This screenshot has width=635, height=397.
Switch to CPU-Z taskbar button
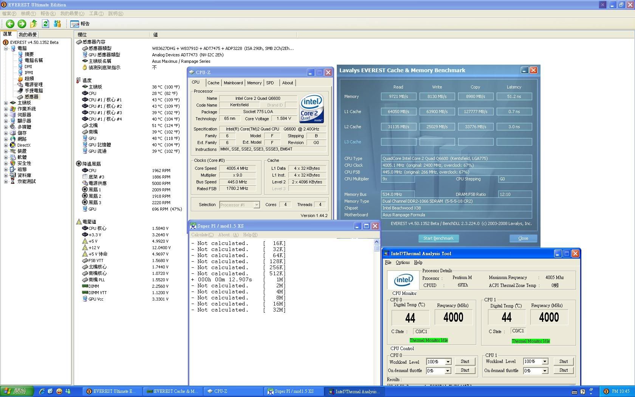tap(233, 391)
